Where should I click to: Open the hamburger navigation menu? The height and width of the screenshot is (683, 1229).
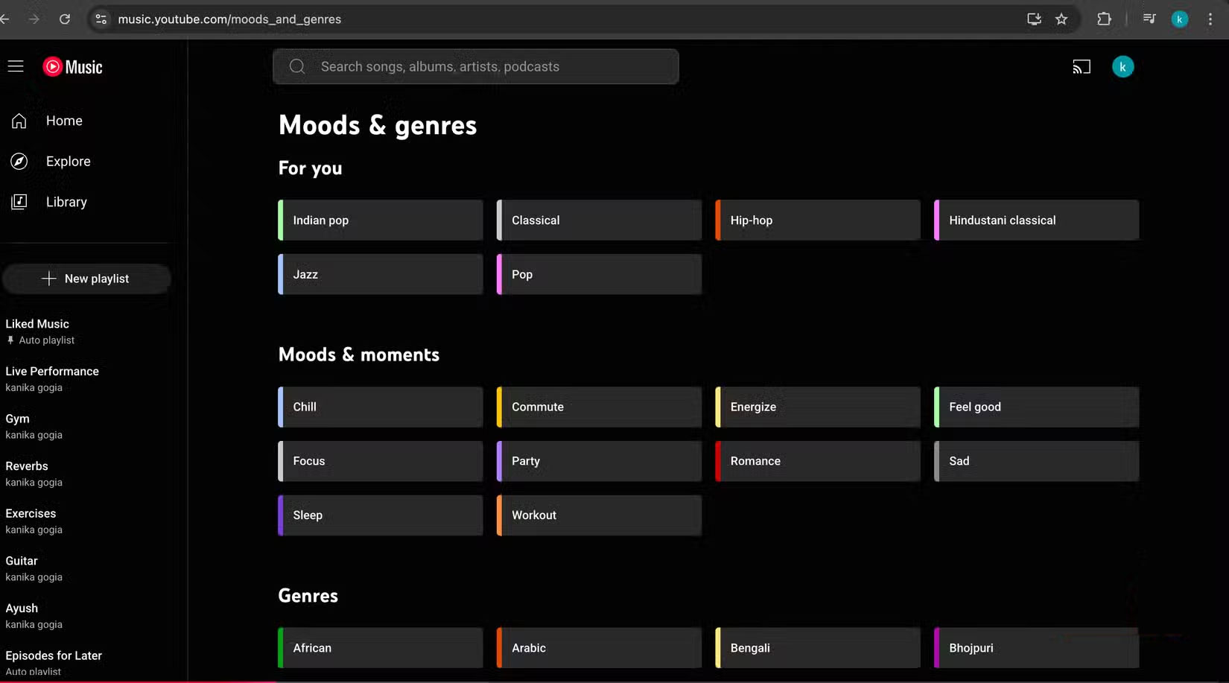pos(16,66)
